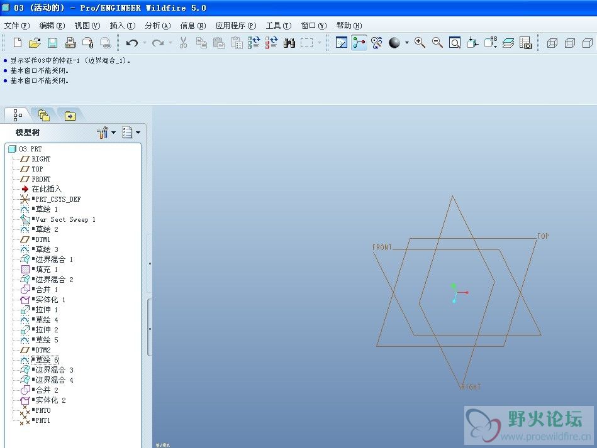This screenshot has width=597, height=448.
Task: Open the 分析(A) menu
Action: [158, 26]
